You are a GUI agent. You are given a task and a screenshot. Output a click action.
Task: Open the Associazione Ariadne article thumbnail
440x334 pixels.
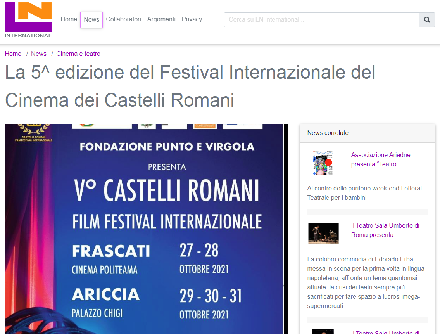[323, 163]
